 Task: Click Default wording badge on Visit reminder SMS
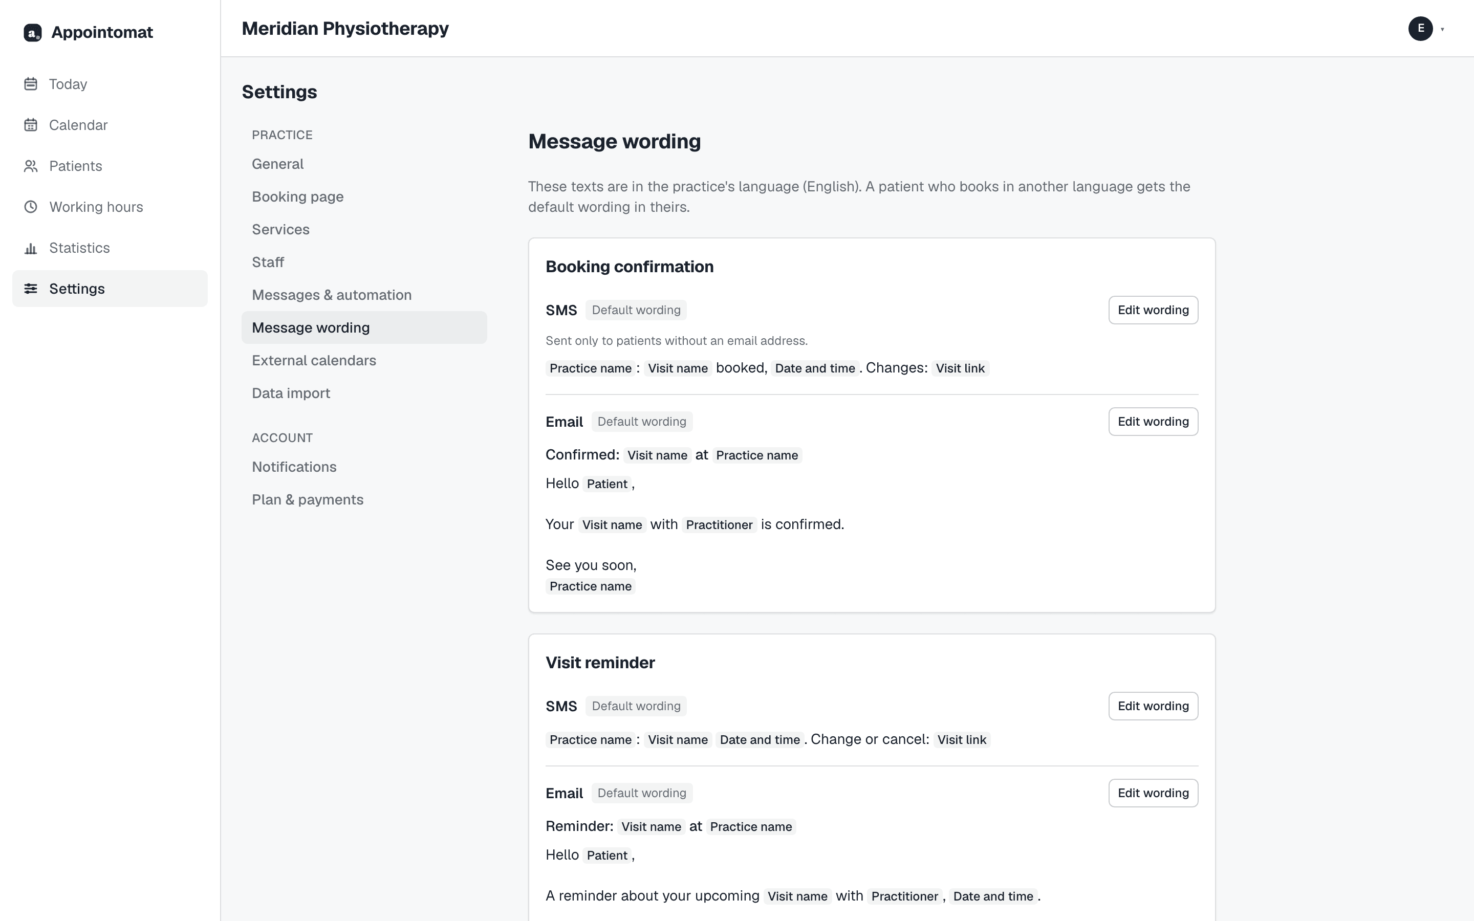tap(636, 706)
